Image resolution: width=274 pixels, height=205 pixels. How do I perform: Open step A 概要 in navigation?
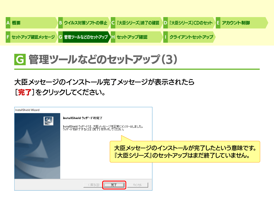click(31, 23)
